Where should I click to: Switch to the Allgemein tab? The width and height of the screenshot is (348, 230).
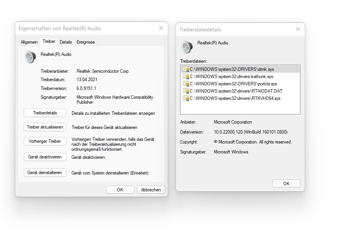29,42
